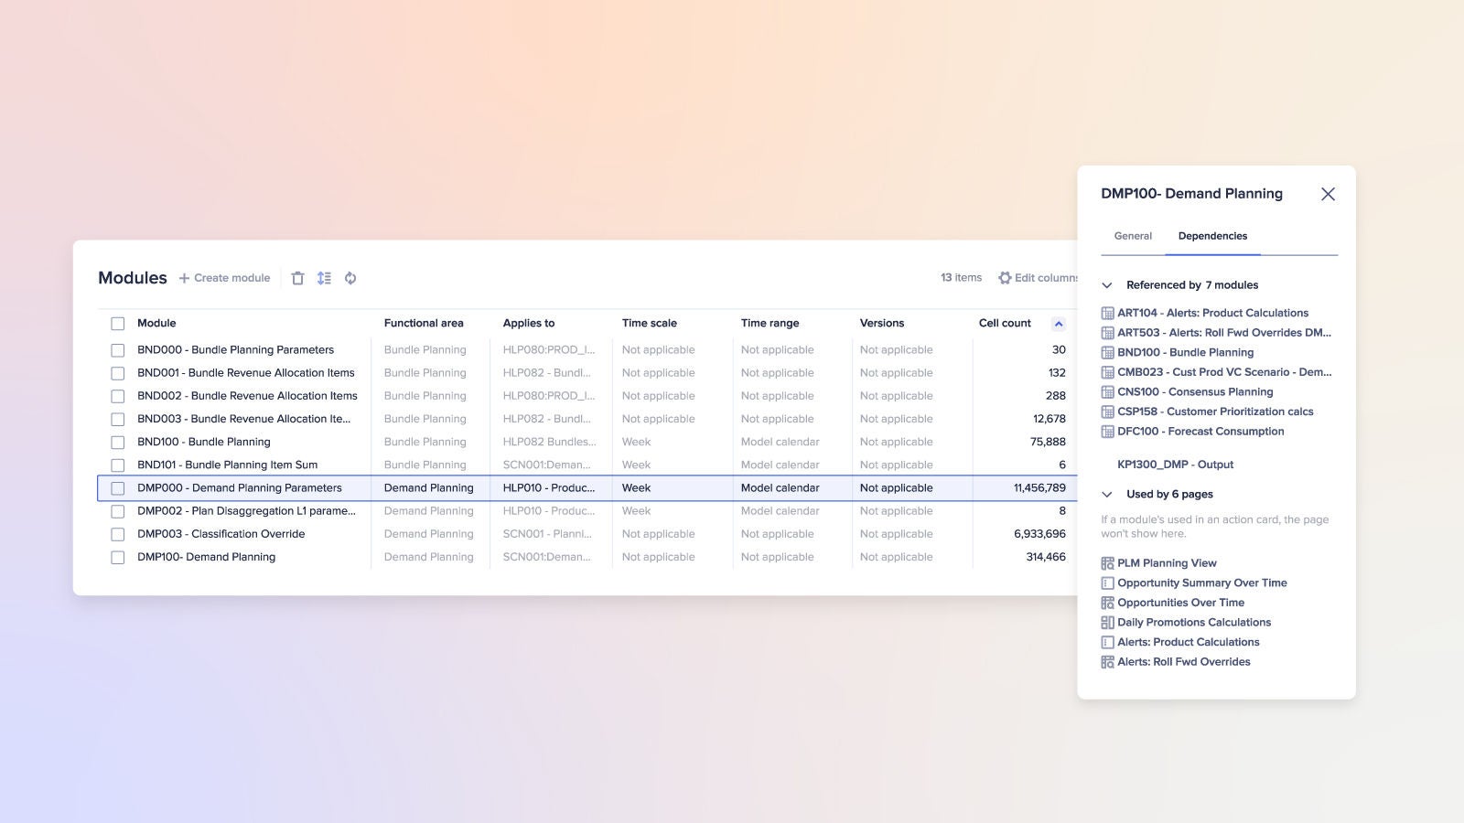Click the icon beside Daily Promotions Calculations
The width and height of the screenshot is (1464, 823).
pos(1109,622)
